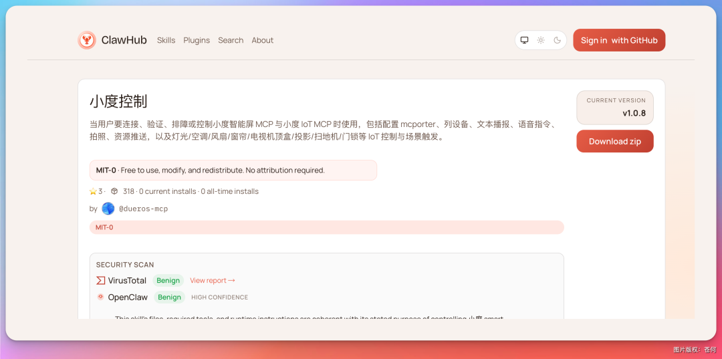Click the VirusTotal logo icon
The image size is (722, 359).
pyautogui.click(x=100, y=280)
